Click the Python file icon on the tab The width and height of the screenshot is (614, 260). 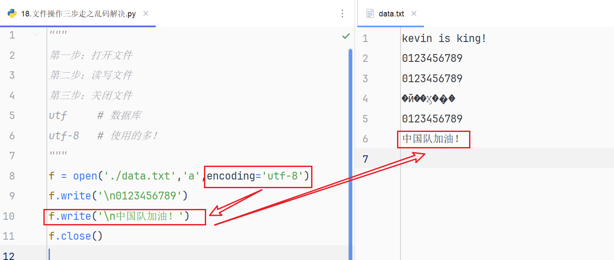(13, 14)
